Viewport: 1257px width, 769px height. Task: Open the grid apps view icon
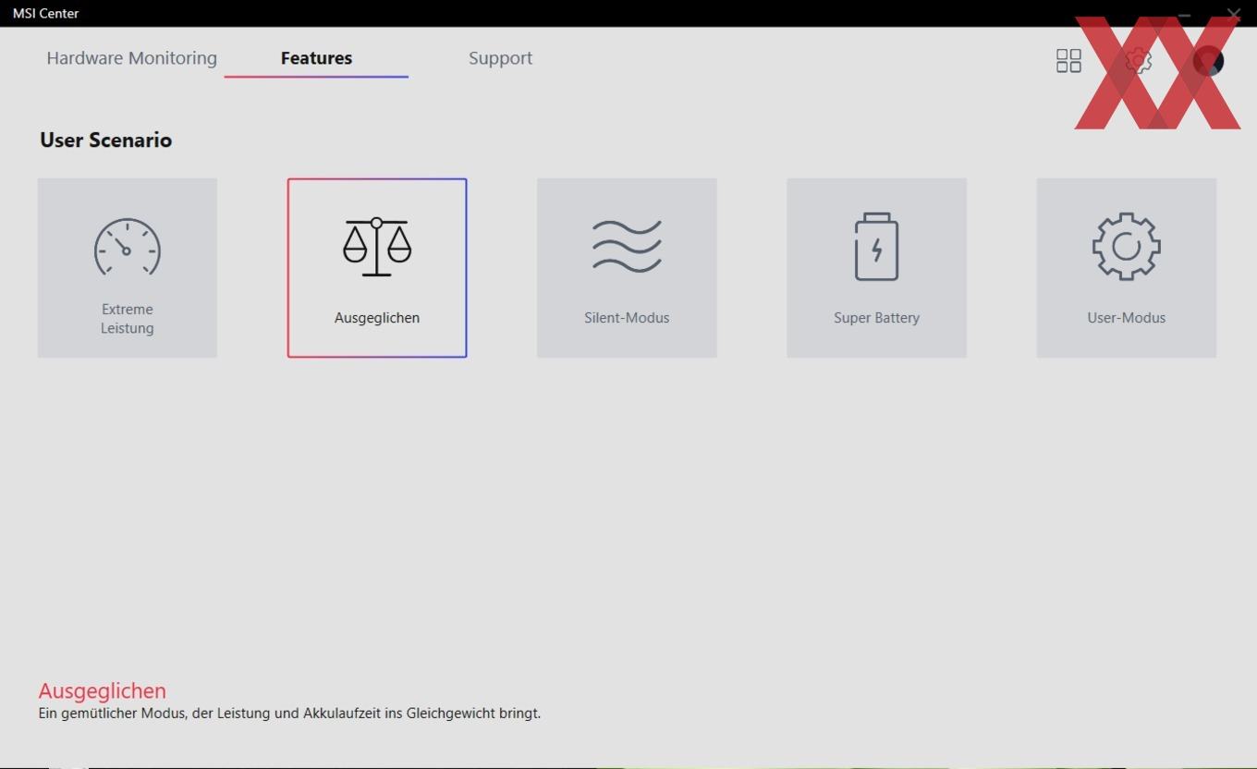(x=1068, y=61)
